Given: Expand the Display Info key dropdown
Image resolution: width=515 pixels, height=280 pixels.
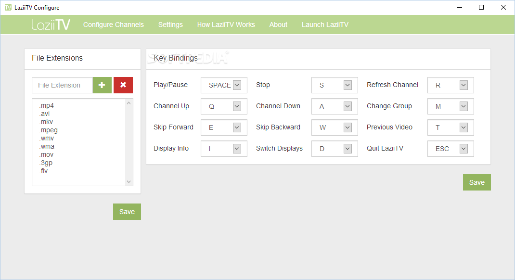Looking at the screenshot, I should pyautogui.click(x=237, y=149).
